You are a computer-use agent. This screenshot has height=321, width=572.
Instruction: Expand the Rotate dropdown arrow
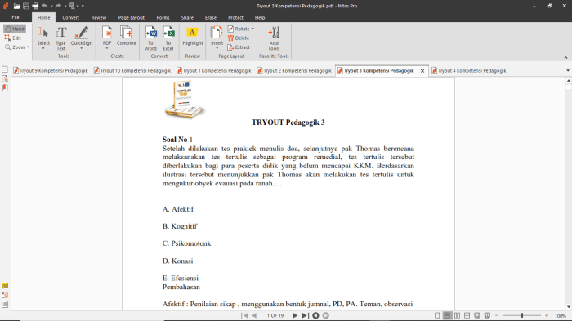252,29
